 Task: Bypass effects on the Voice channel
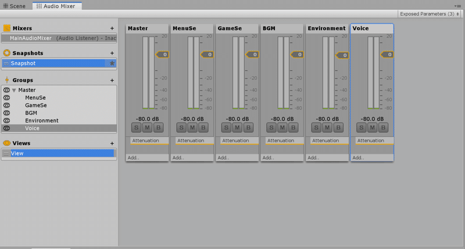point(383,128)
